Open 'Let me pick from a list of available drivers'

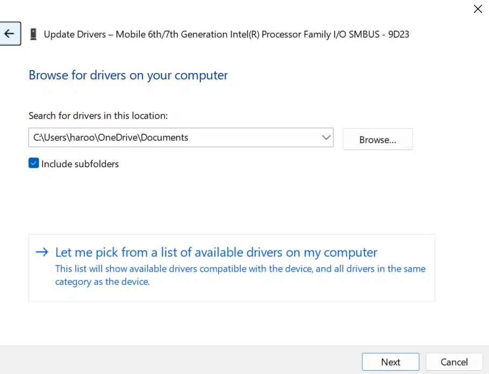[214, 252]
